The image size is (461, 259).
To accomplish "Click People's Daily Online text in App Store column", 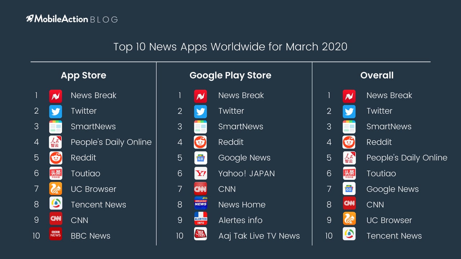I will point(111,142).
